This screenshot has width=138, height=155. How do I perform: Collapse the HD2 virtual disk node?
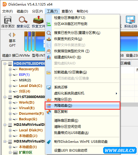pyautogui.click(x=5, y=125)
